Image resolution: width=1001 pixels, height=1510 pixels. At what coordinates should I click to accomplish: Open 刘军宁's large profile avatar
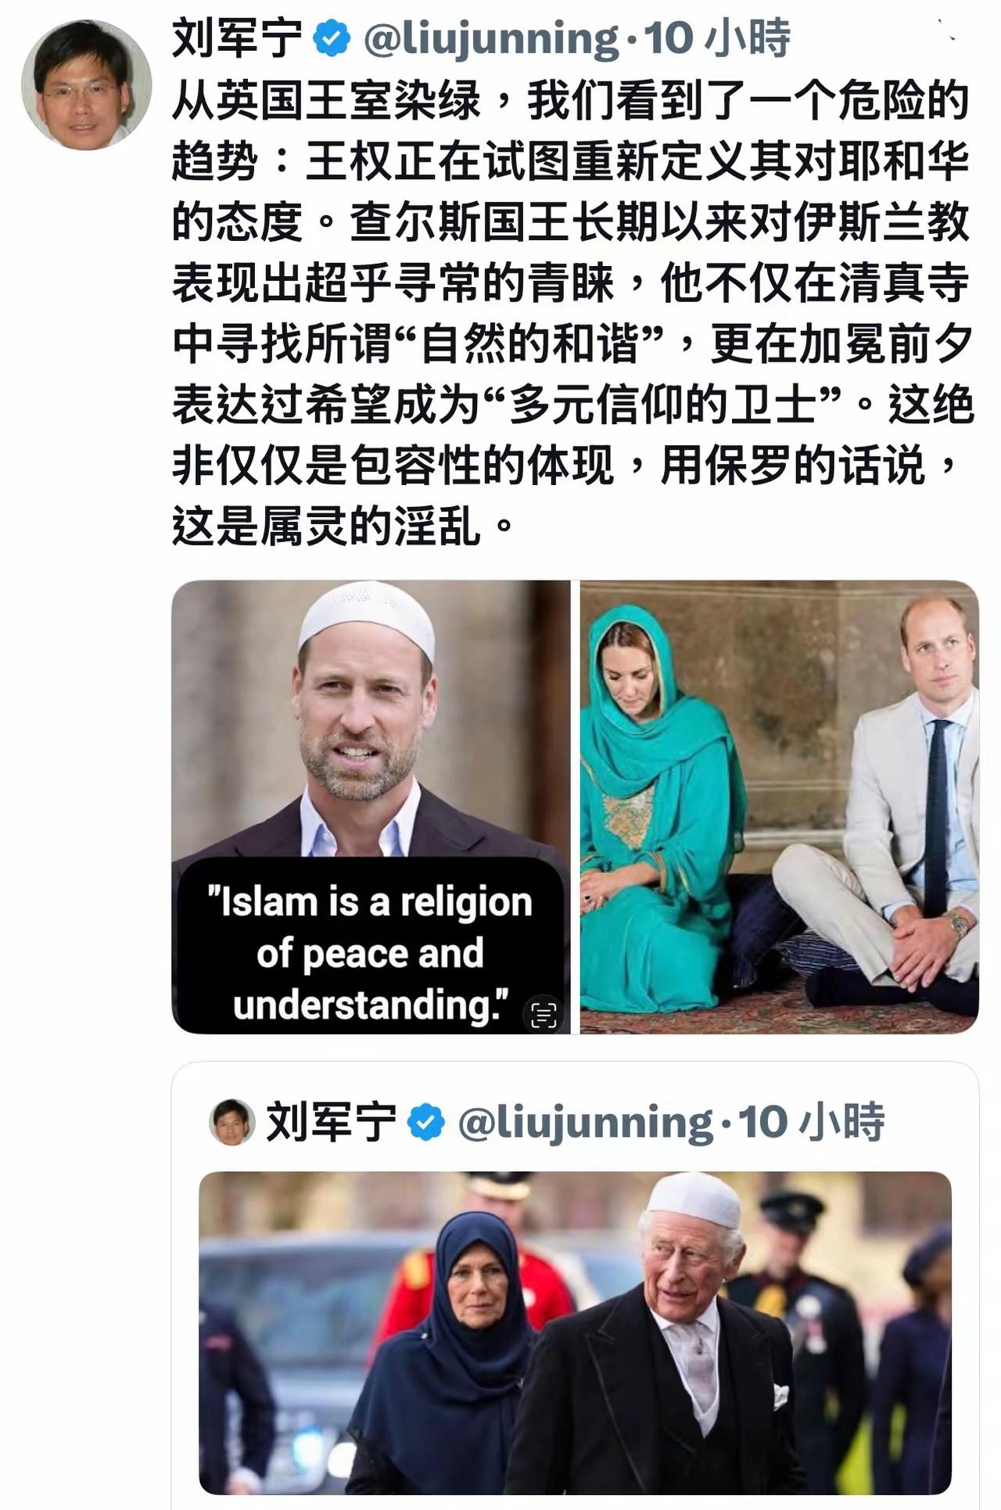86,84
